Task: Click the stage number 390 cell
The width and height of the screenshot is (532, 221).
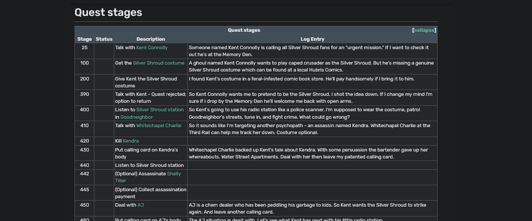Action: click(84, 94)
